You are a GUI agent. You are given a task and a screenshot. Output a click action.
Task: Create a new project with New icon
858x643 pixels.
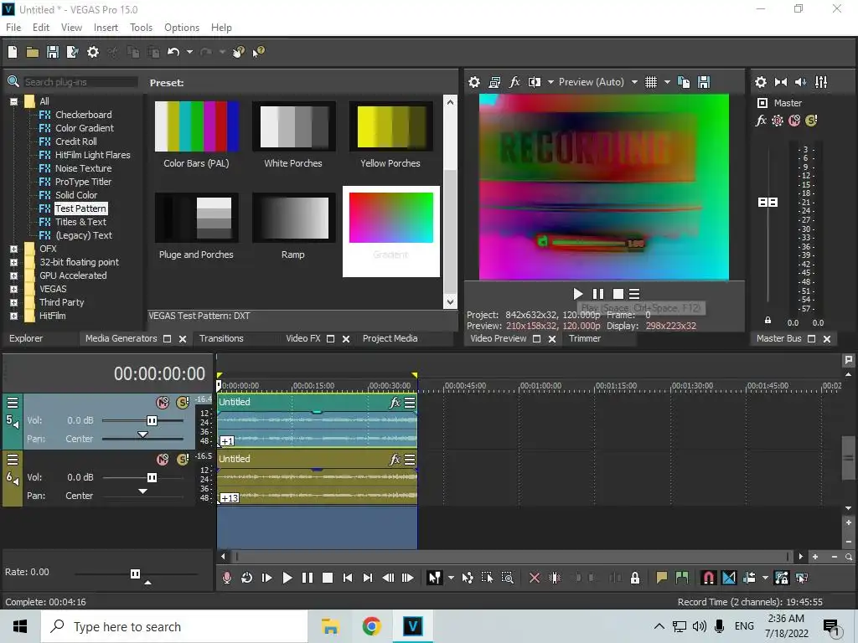pyautogui.click(x=13, y=52)
